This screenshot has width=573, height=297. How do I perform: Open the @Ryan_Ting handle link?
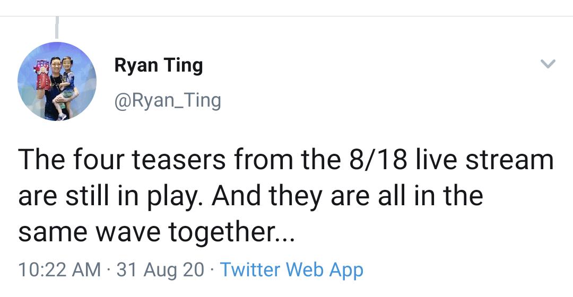click(x=168, y=100)
